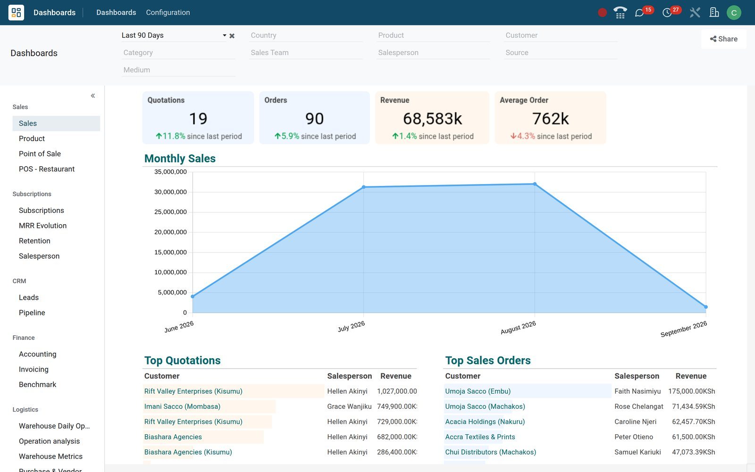Open Accra Textiles & Prints order link
The width and height of the screenshot is (755, 472).
click(x=480, y=437)
